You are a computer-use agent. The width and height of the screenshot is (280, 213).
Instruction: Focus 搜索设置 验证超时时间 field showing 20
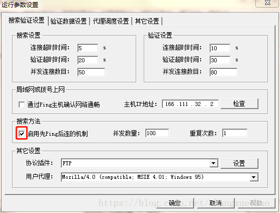coord(88,60)
